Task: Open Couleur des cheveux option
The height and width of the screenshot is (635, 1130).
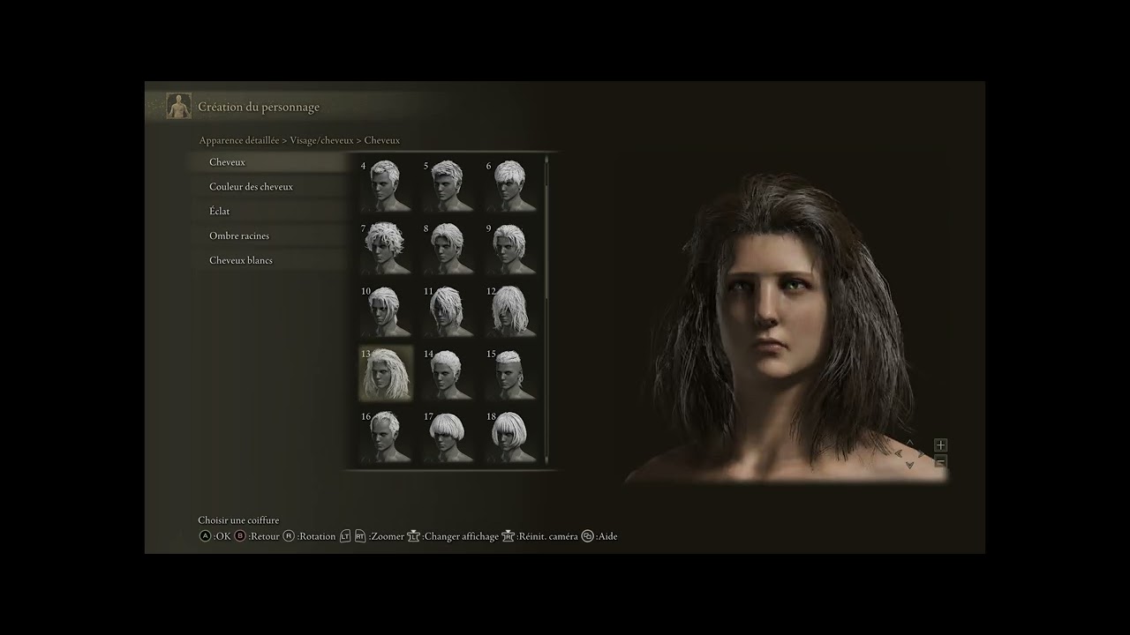Action: pyautogui.click(x=270, y=187)
